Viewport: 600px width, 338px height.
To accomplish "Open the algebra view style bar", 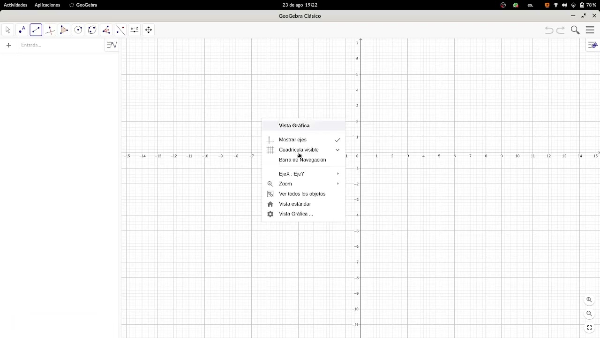I will [x=112, y=45].
